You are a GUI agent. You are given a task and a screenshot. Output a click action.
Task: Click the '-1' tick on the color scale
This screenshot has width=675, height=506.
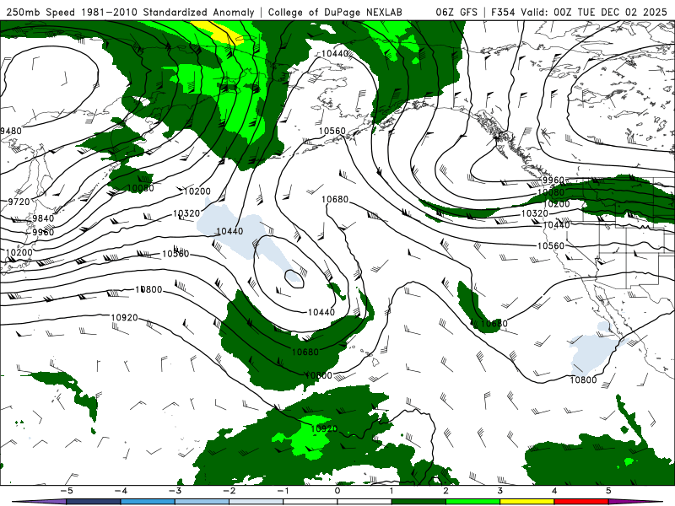[283, 491]
